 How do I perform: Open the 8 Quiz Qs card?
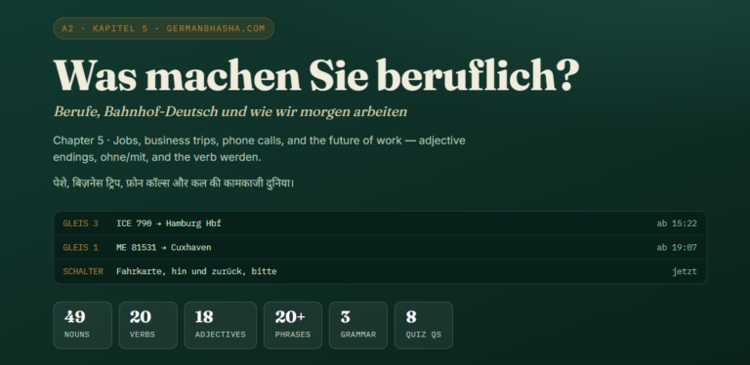point(423,325)
